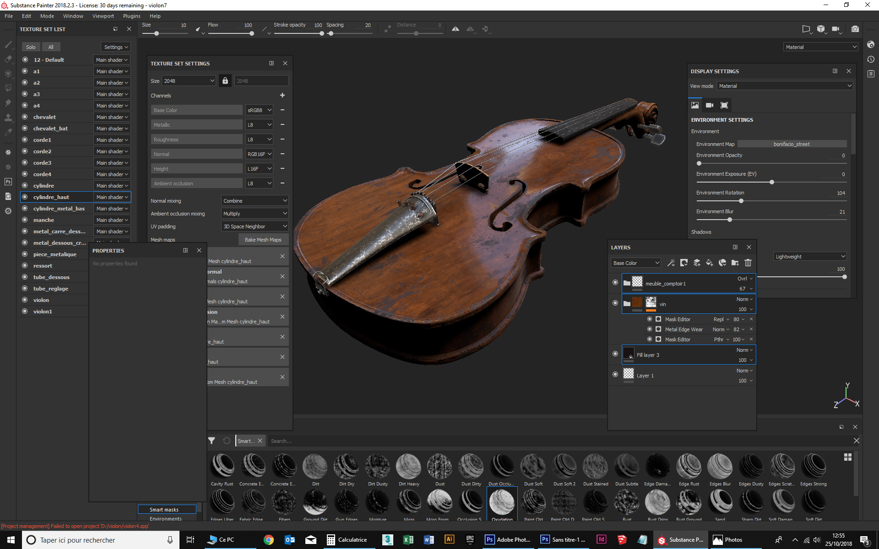The image size is (879, 549).
Task: Open viewport settings tab in Display Settings
Action: [x=724, y=105]
